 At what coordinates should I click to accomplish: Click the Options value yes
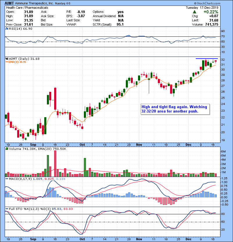pos(121,12)
